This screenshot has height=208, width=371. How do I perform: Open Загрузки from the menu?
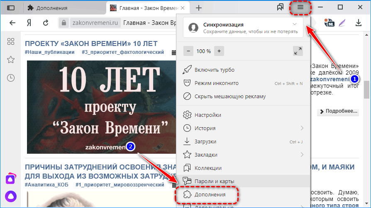[243, 142]
